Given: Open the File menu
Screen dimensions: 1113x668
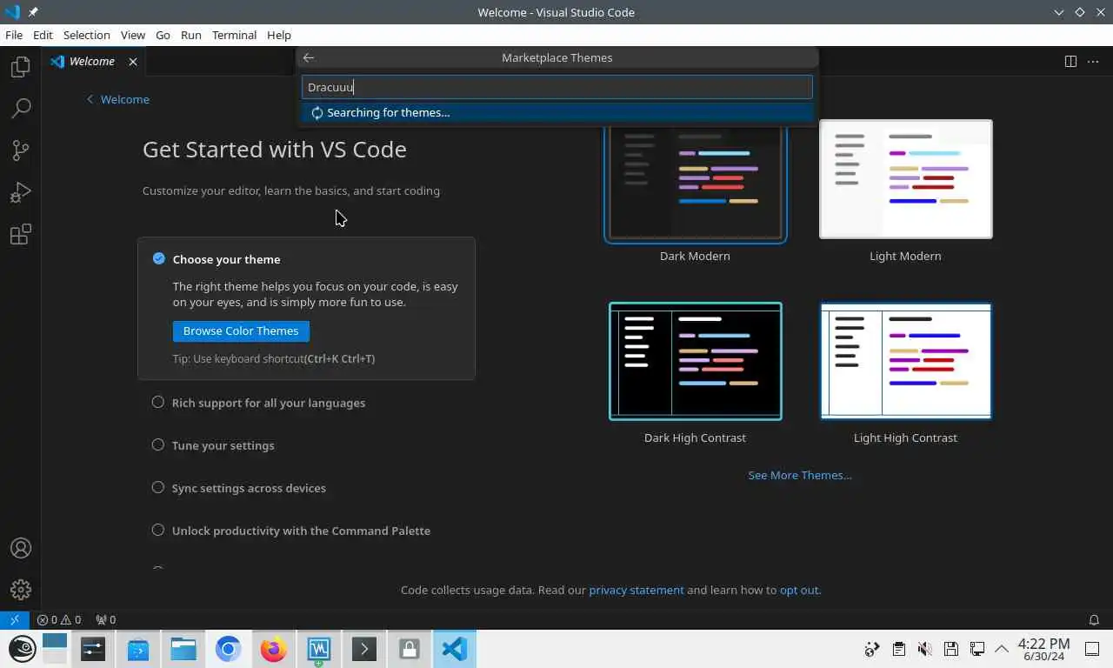Looking at the screenshot, I should [x=14, y=35].
